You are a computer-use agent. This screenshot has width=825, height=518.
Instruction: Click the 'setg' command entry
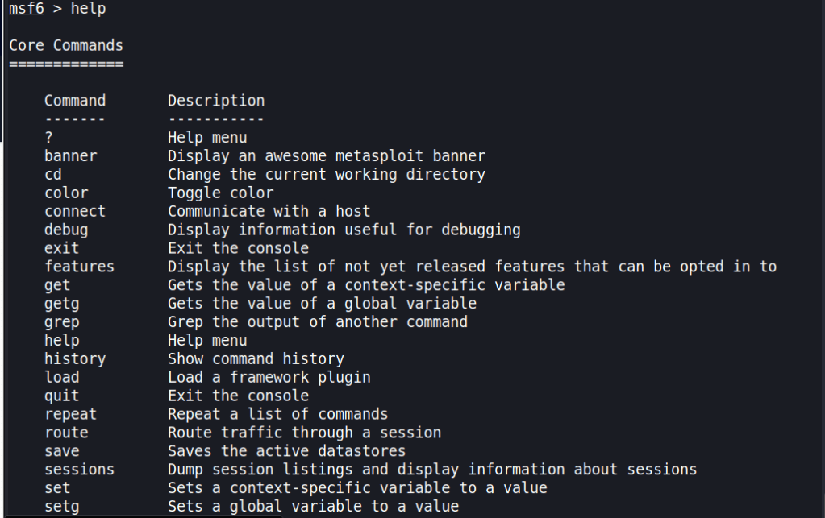tap(62, 507)
